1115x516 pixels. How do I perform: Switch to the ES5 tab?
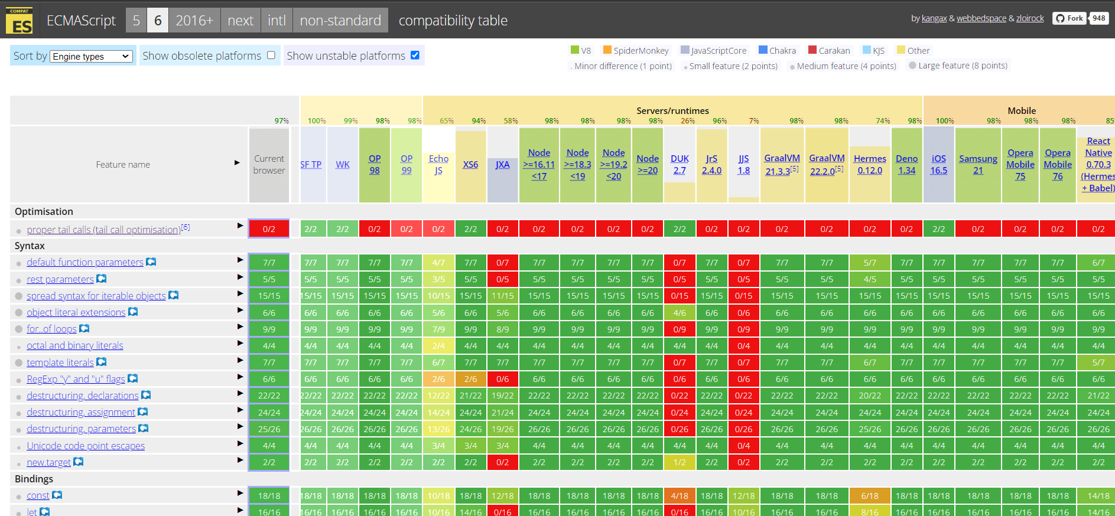click(136, 21)
